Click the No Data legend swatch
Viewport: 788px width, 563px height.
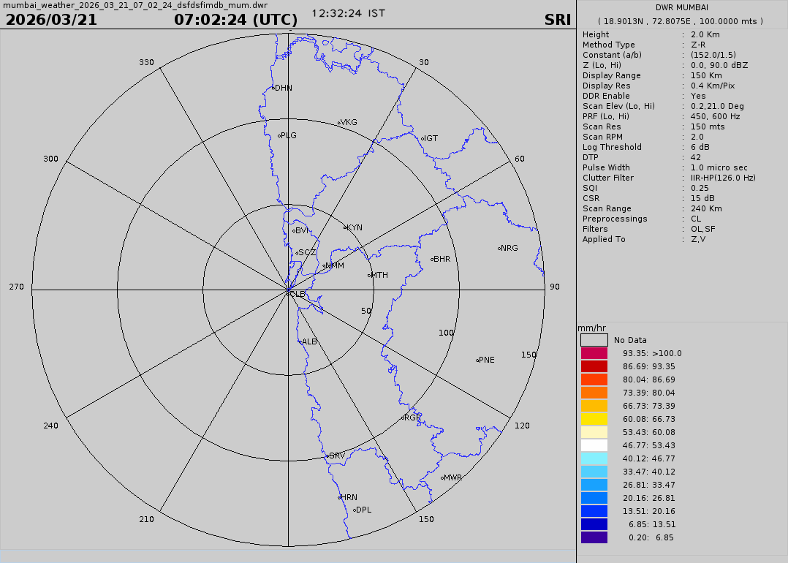594,340
